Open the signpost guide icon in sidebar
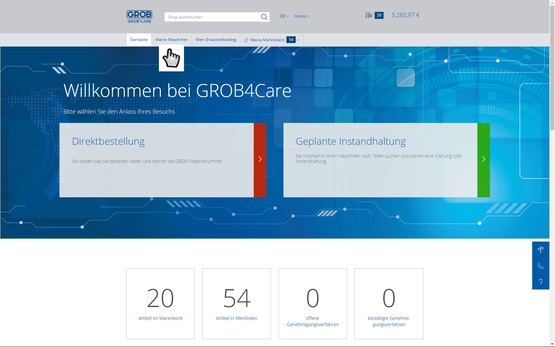Image resolution: width=555 pixels, height=347 pixels. (540, 250)
